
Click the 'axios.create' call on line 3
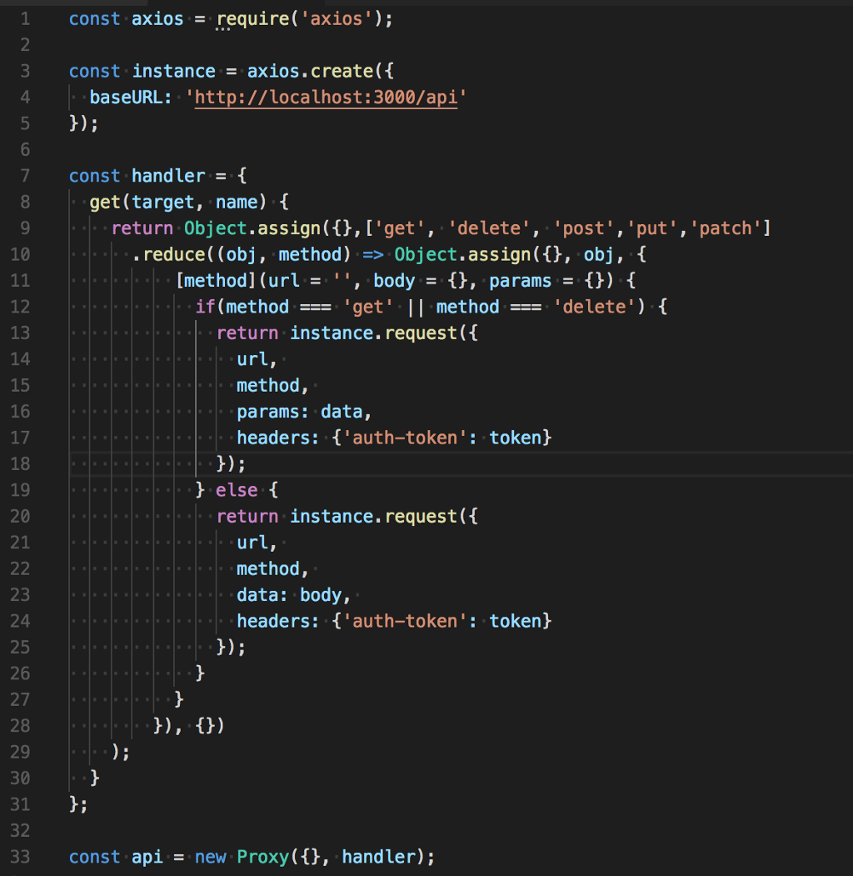click(x=310, y=72)
